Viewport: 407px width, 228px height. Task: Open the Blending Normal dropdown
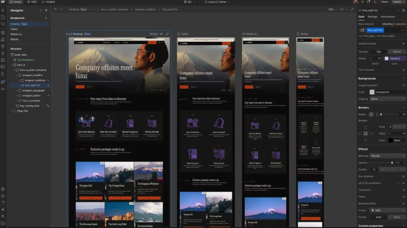point(388,156)
